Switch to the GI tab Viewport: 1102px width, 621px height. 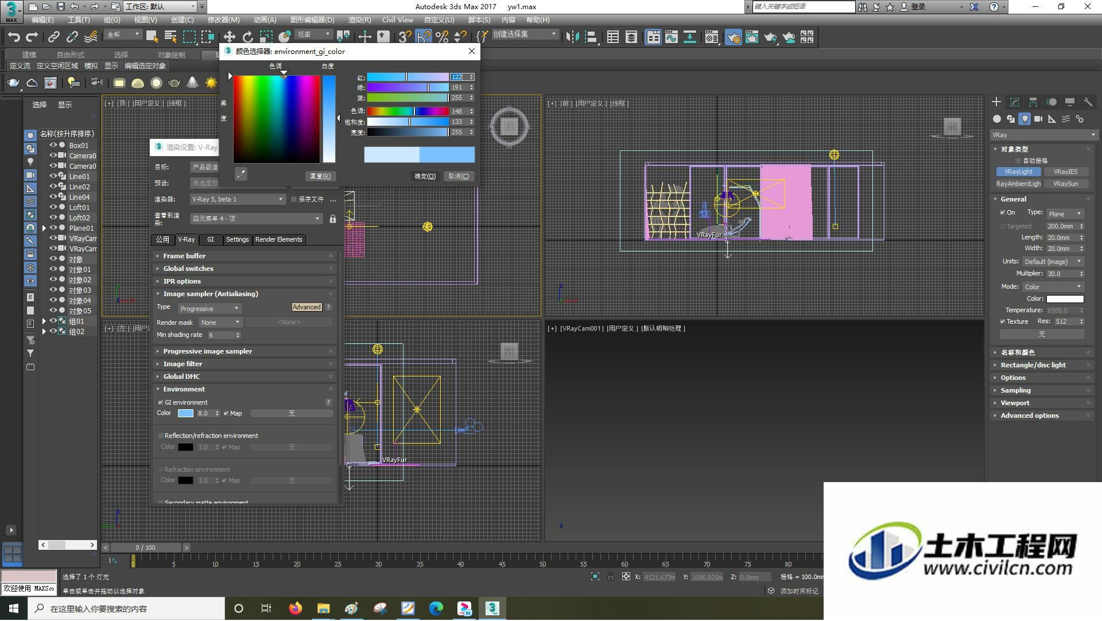coord(210,239)
